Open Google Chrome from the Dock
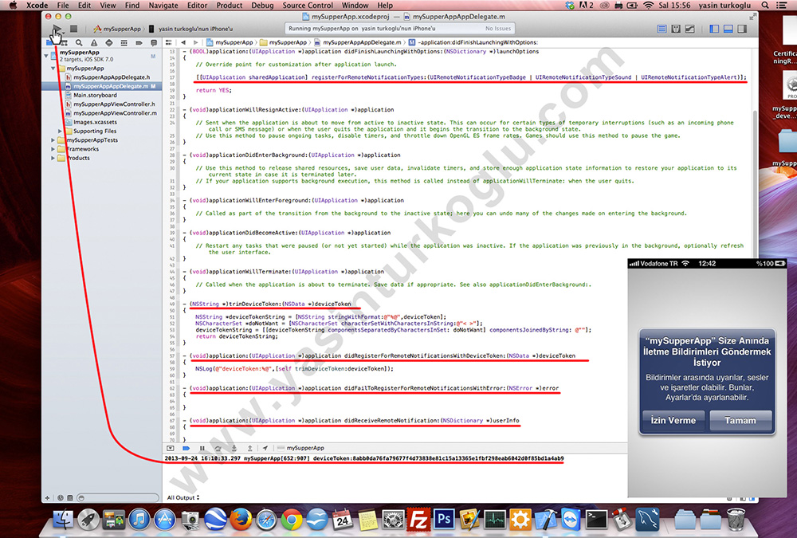The image size is (797, 538). pyautogui.click(x=291, y=520)
